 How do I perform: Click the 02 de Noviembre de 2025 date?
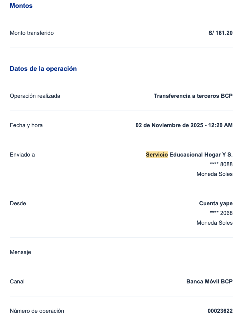click(168, 125)
